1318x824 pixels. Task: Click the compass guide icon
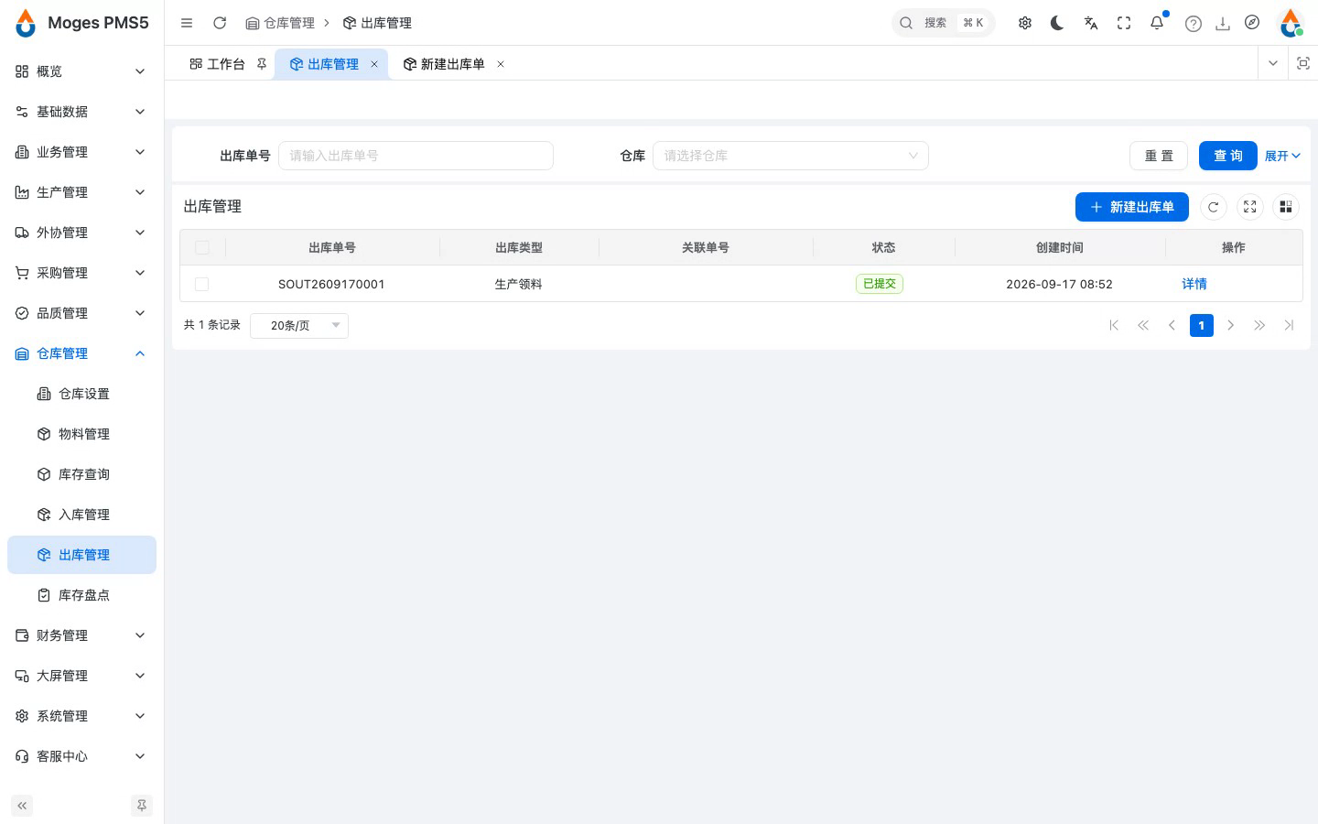coord(1252,23)
